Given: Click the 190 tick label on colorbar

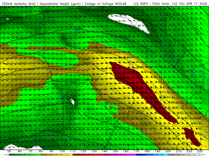Looking at the screenshot, I should click(x=158, y=151).
